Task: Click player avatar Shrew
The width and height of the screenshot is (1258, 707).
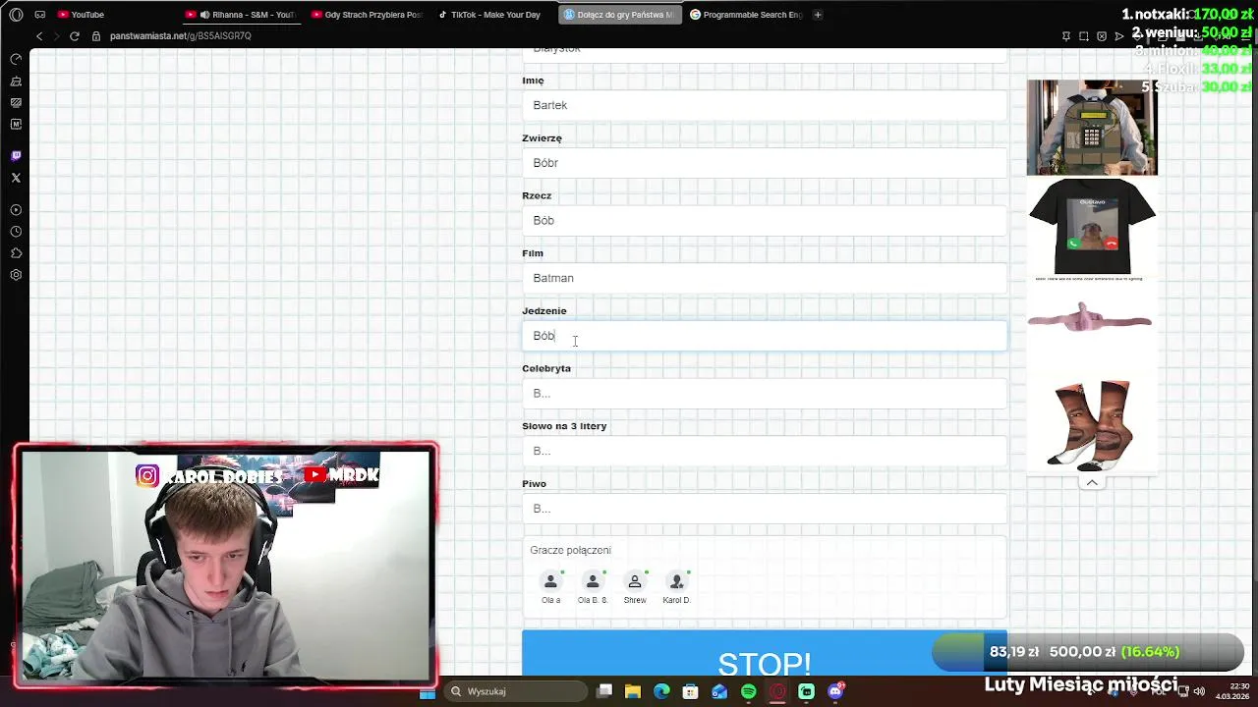Action: pos(635,582)
